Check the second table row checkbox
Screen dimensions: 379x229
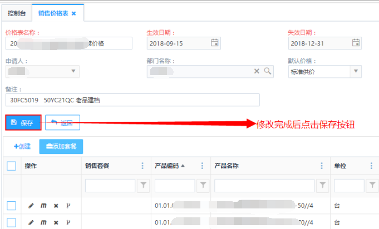click(11, 222)
